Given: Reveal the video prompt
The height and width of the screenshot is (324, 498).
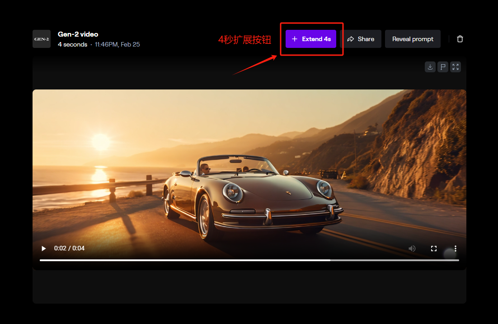Looking at the screenshot, I should coord(413,39).
